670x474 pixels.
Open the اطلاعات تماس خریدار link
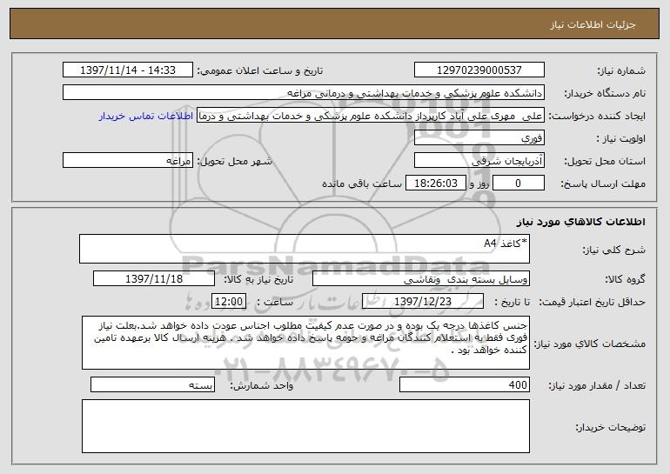(x=145, y=117)
